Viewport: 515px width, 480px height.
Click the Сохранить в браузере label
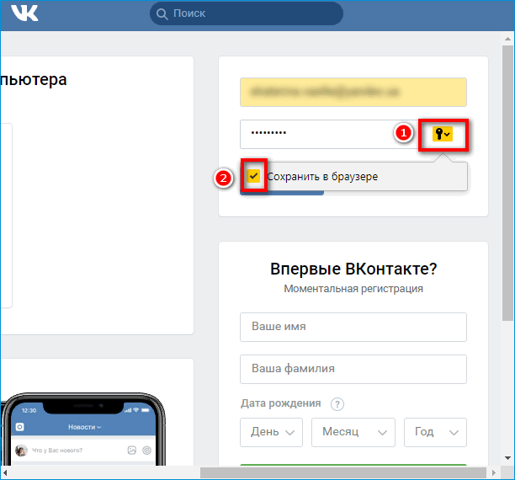click(x=322, y=177)
